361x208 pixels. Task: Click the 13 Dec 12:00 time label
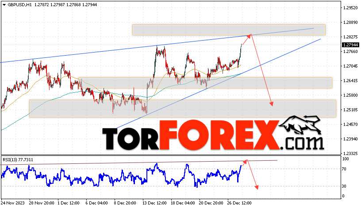154,203
